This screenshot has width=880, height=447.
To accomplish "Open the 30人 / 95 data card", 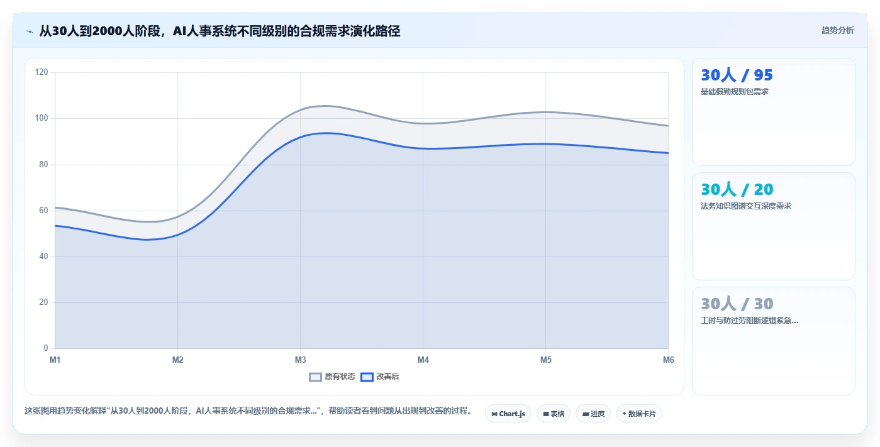I will point(774,112).
